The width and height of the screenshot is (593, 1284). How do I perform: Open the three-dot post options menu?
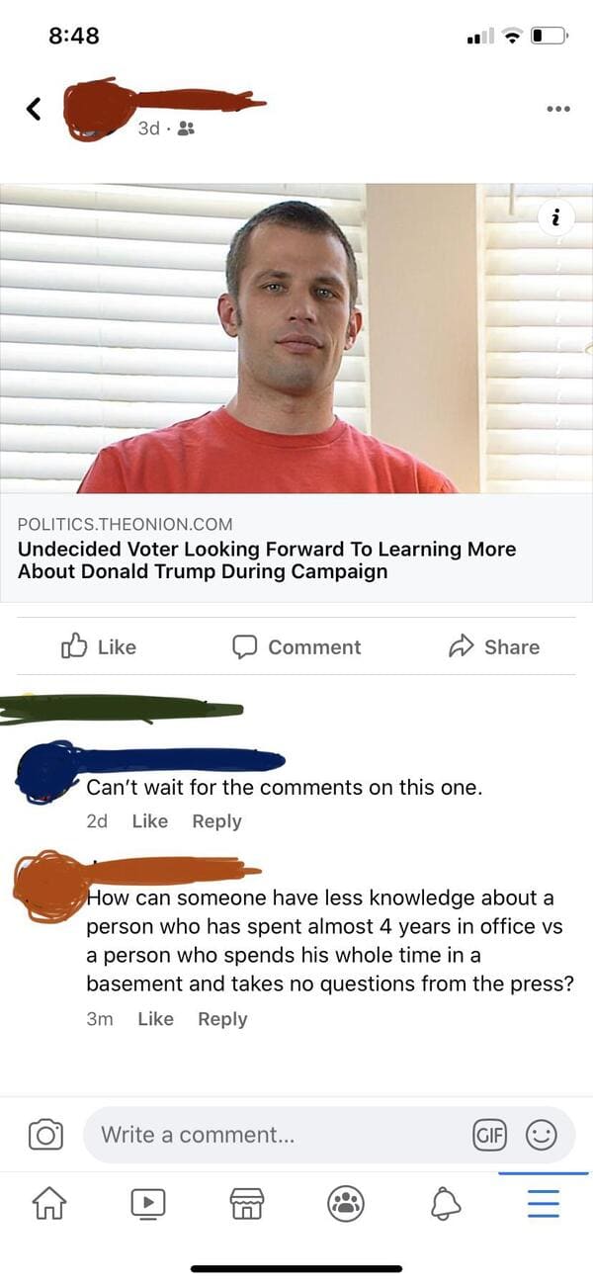pos(558,108)
